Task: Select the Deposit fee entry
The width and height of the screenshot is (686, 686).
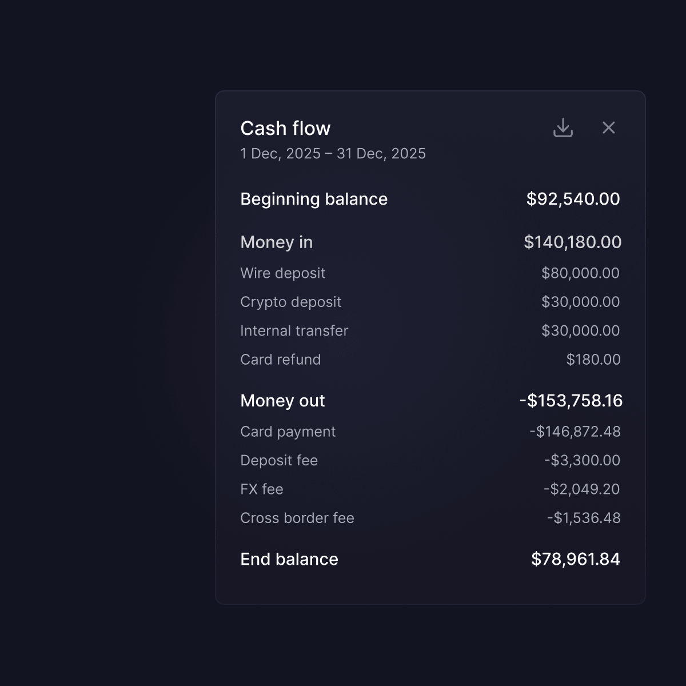Action: (430, 460)
